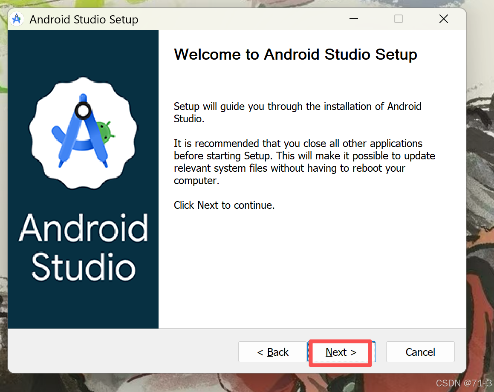Click the 'Setup will guide you' paragraph
494x392 pixels.
(298, 112)
